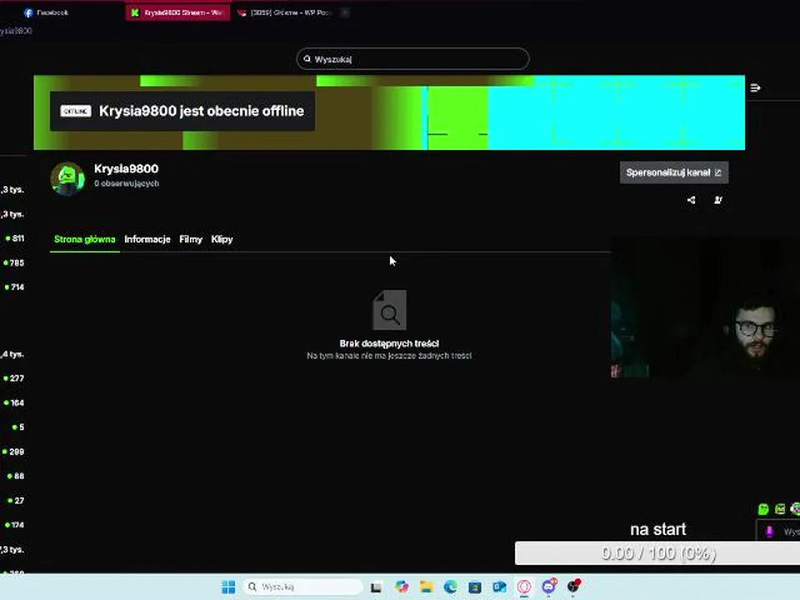
Task: Select the sidebar channel with 27 viewers
Action: 16,501
